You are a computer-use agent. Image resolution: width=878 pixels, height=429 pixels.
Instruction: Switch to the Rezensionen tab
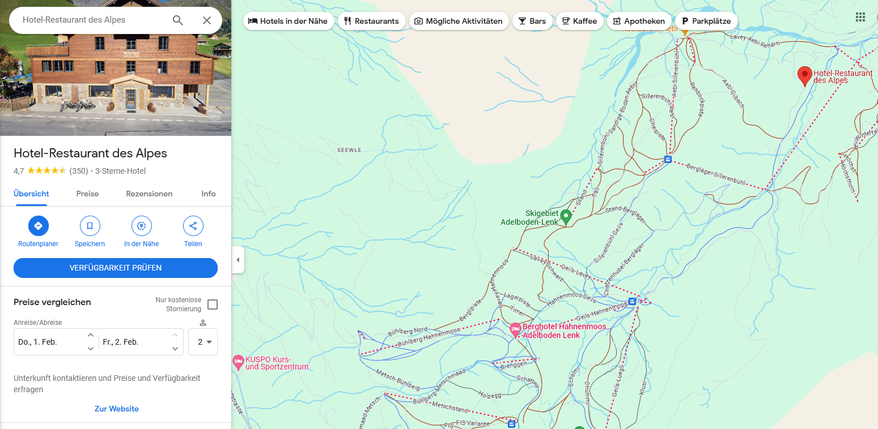(x=149, y=194)
